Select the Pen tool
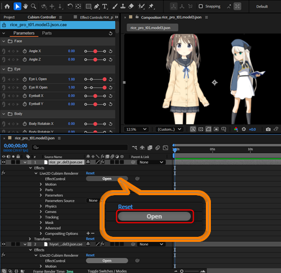281x273 pixels. click(x=96, y=7)
